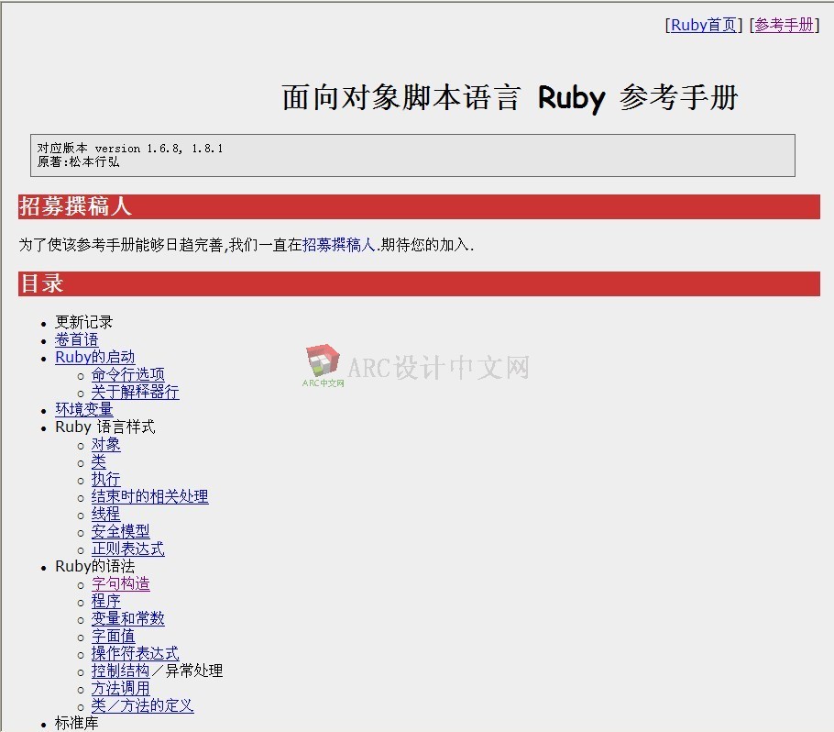The height and width of the screenshot is (732, 834).
Task: Go to the Ruby的启动 section
Action: point(94,358)
